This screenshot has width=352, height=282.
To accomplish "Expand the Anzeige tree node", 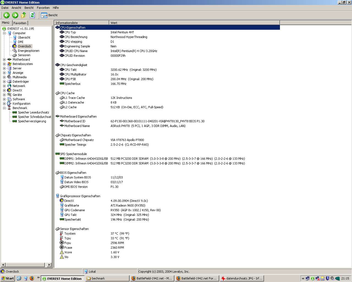I will click(4, 73).
